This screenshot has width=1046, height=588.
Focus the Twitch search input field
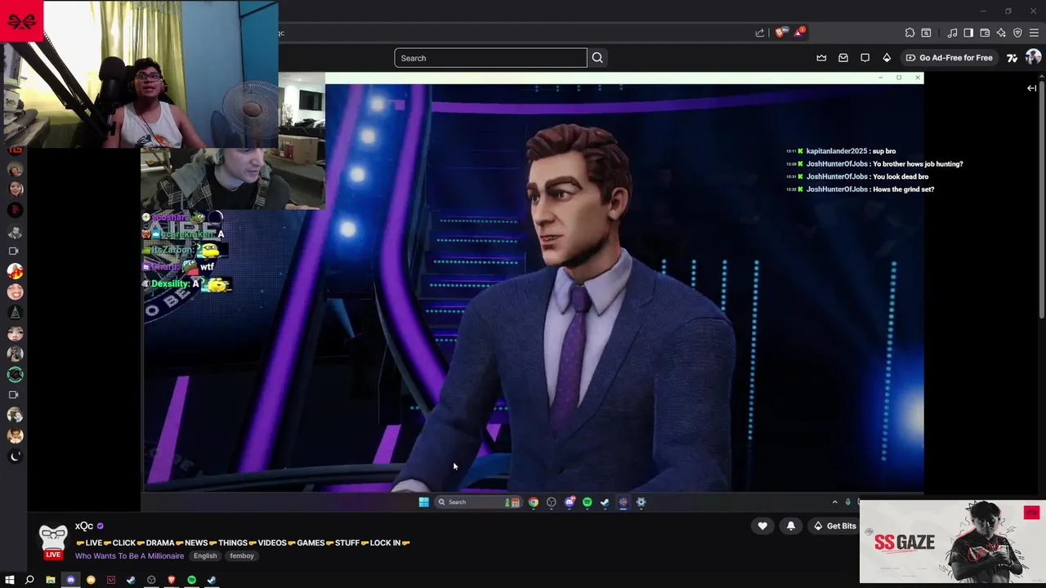[x=490, y=58]
